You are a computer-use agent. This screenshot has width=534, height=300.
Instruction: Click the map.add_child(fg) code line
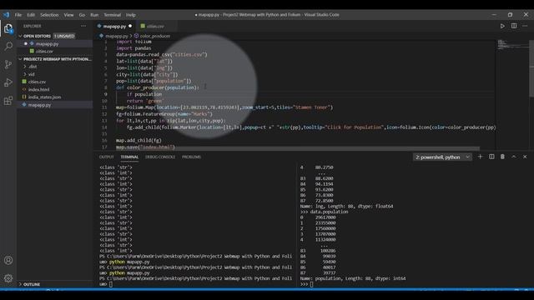click(139, 140)
